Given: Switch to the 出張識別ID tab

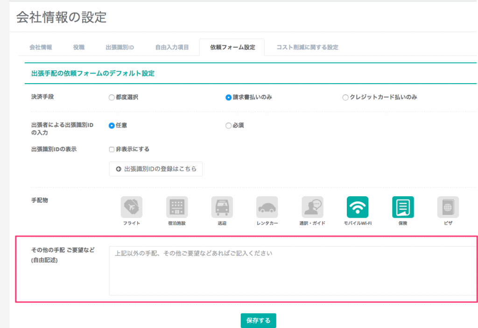Looking at the screenshot, I should tap(120, 47).
